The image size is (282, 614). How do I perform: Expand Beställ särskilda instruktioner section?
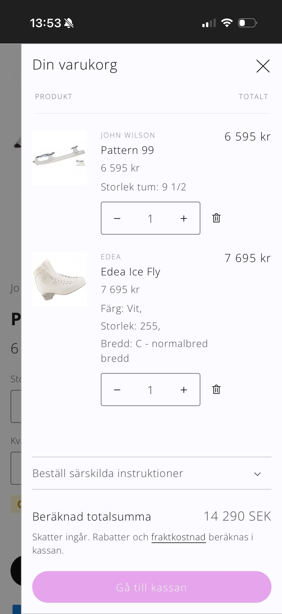tap(108, 473)
